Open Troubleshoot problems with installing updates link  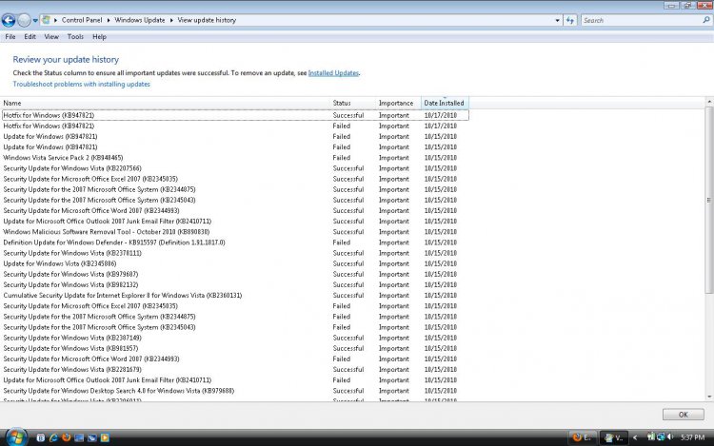[81, 84]
